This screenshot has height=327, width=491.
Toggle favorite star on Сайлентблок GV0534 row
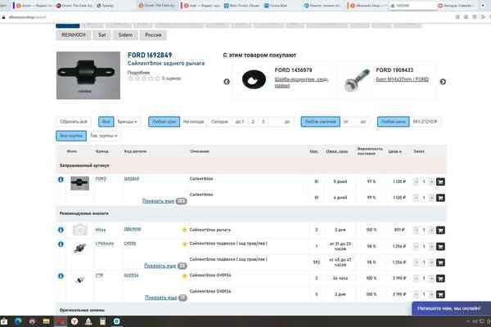pos(184,276)
